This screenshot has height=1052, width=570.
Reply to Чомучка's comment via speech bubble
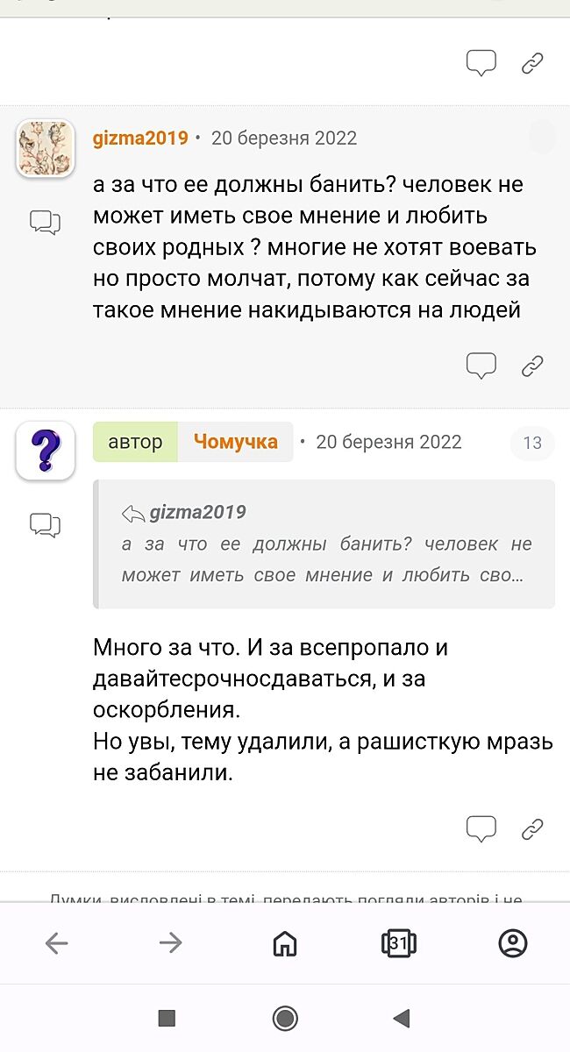coord(481,828)
